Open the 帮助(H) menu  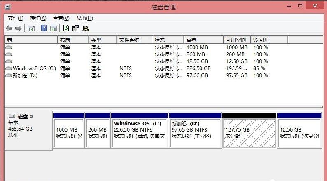[x=84, y=18]
